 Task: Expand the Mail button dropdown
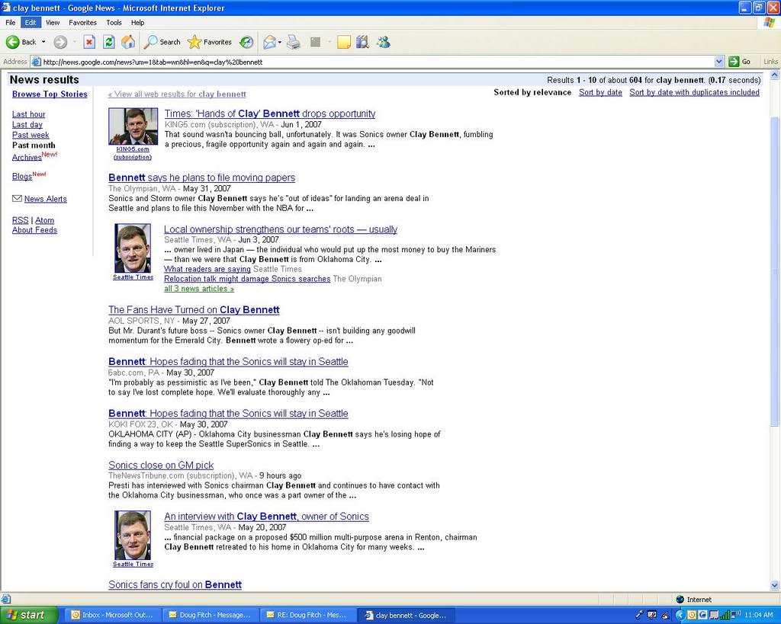tap(280, 42)
